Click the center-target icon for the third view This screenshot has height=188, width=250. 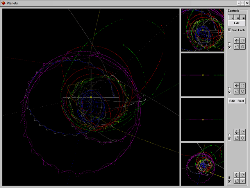pyautogui.click(x=243, y=138)
